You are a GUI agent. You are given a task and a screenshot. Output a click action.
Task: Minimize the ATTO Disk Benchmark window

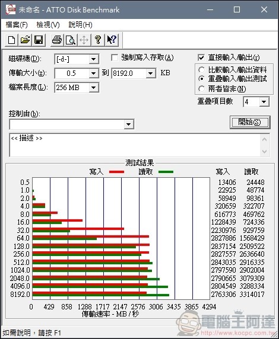pyautogui.click(x=210, y=9)
